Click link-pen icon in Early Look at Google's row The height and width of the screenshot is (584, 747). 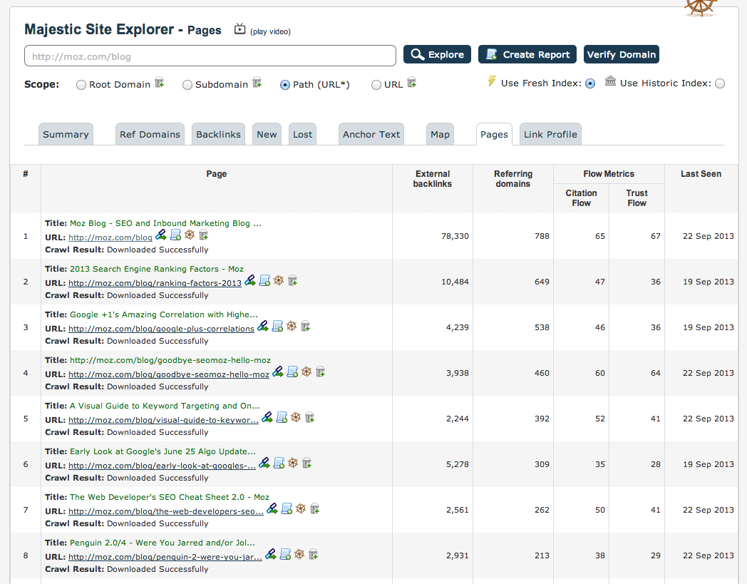[264, 463]
